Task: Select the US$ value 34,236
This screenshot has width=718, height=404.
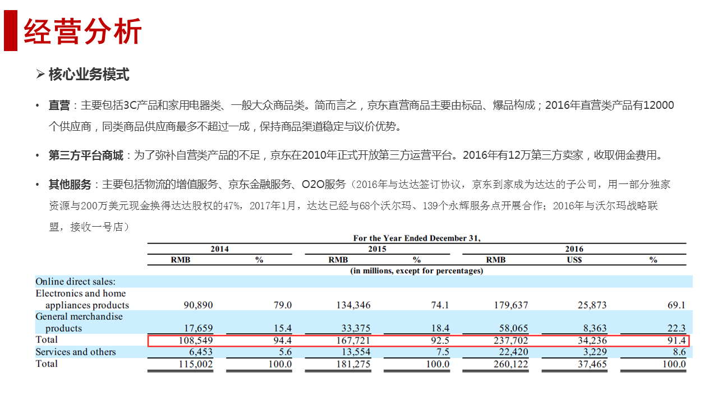Action: 593,341
